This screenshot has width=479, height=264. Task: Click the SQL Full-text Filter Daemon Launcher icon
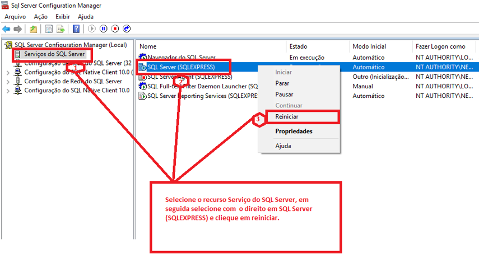click(142, 86)
